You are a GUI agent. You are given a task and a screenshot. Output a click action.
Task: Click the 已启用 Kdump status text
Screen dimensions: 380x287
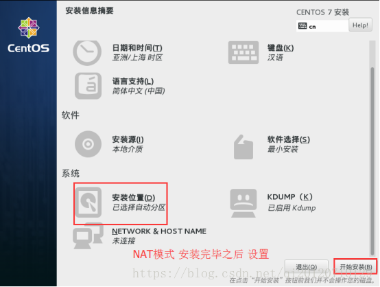tap(292, 208)
